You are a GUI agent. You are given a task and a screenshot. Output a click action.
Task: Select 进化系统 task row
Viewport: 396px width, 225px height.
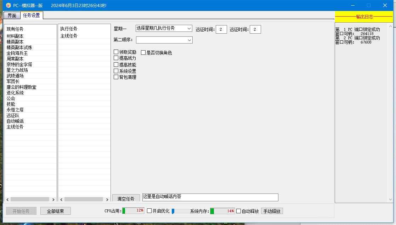30,93
